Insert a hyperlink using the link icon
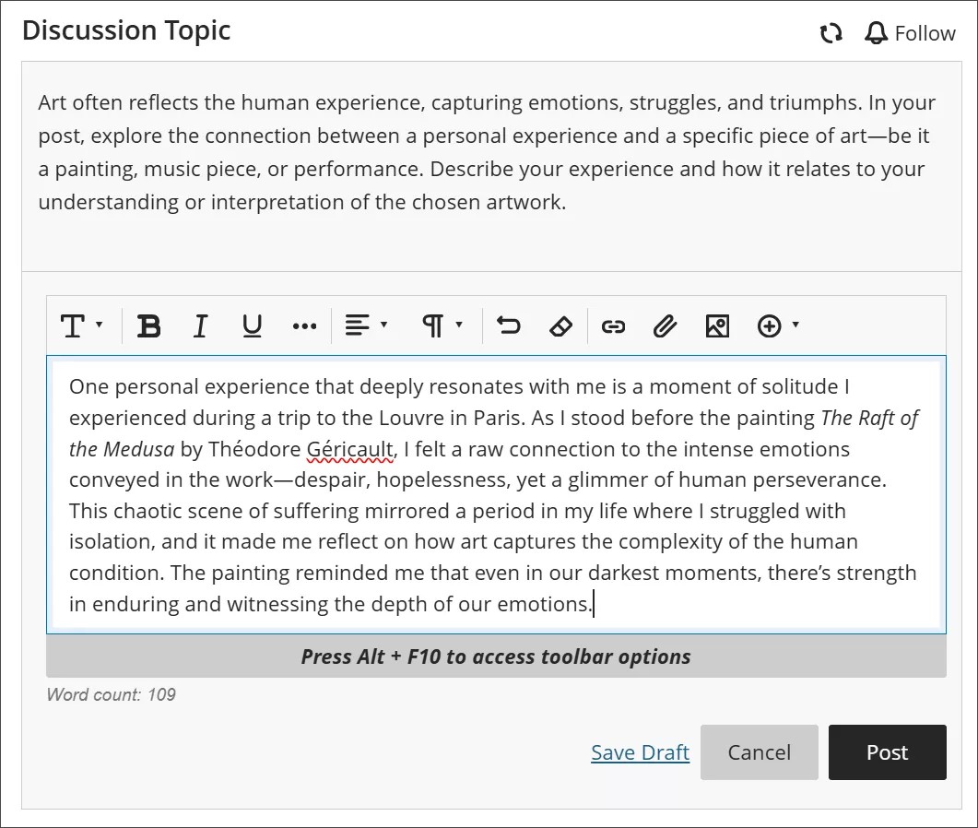Image resolution: width=978 pixels, height=828 pixels. tap(613, 325)
